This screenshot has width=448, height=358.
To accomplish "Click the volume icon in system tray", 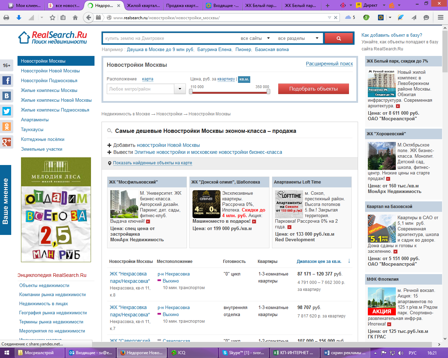I will [401, 353].
